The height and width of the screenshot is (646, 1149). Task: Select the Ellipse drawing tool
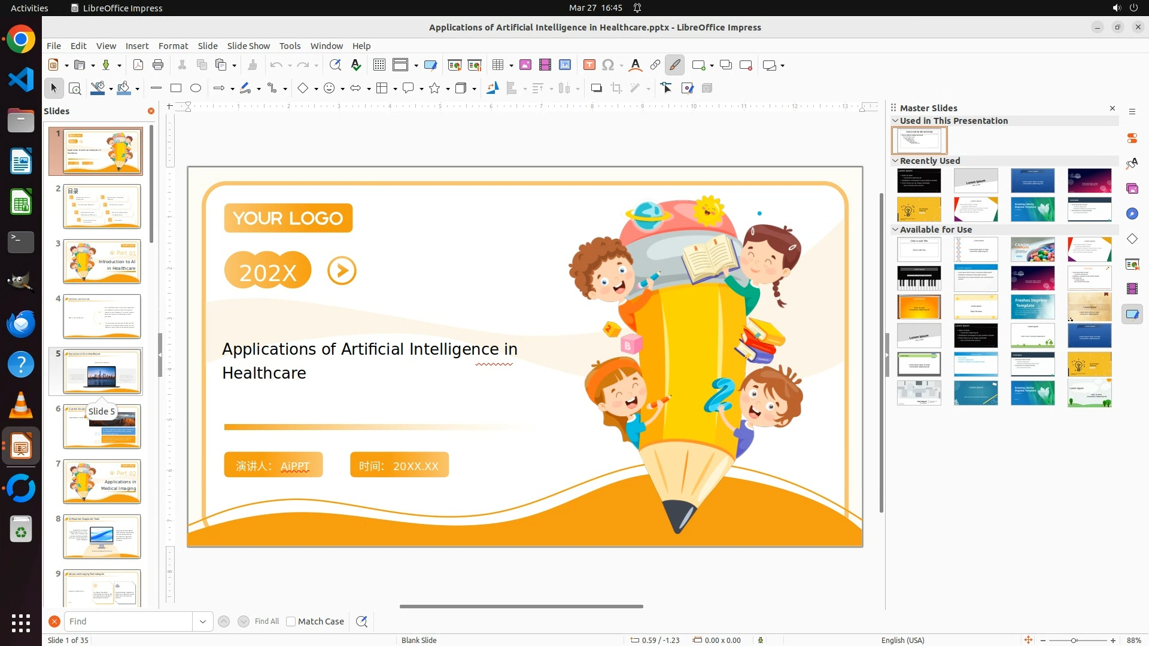coord(196,89)
